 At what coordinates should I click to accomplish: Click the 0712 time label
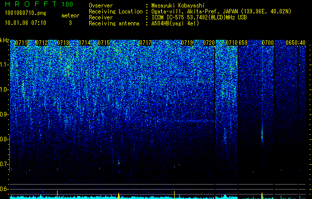tap(42, 43)
